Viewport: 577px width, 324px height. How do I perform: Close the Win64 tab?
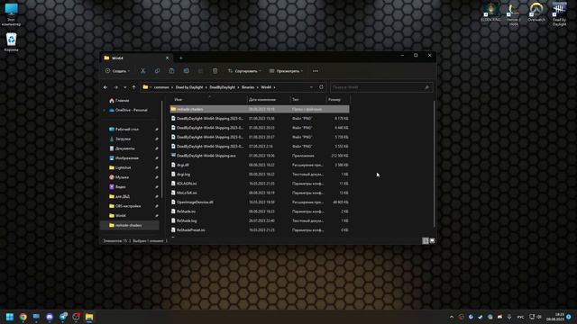167,58
